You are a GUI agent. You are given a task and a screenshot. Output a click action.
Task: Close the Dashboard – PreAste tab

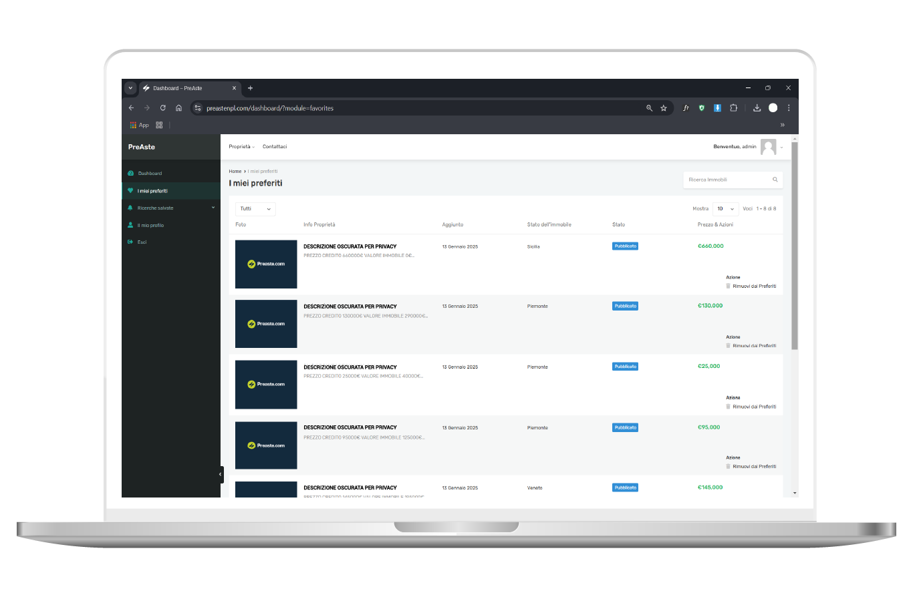pyautogui.click(x=234, y=88)
